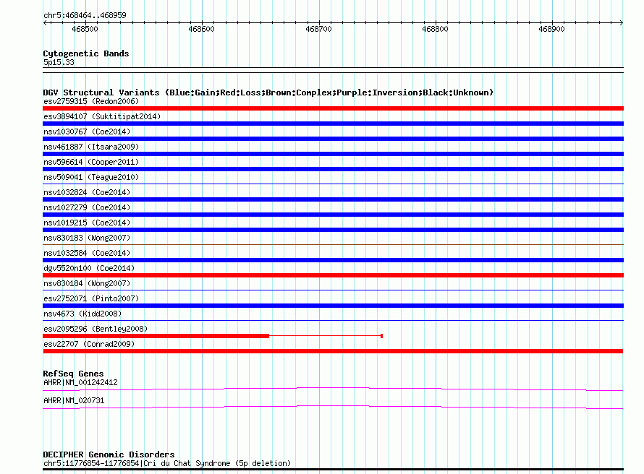Click the blue bar under nsv1030767
The height and width of the screenshot is (474, 644).
[333, 139]
